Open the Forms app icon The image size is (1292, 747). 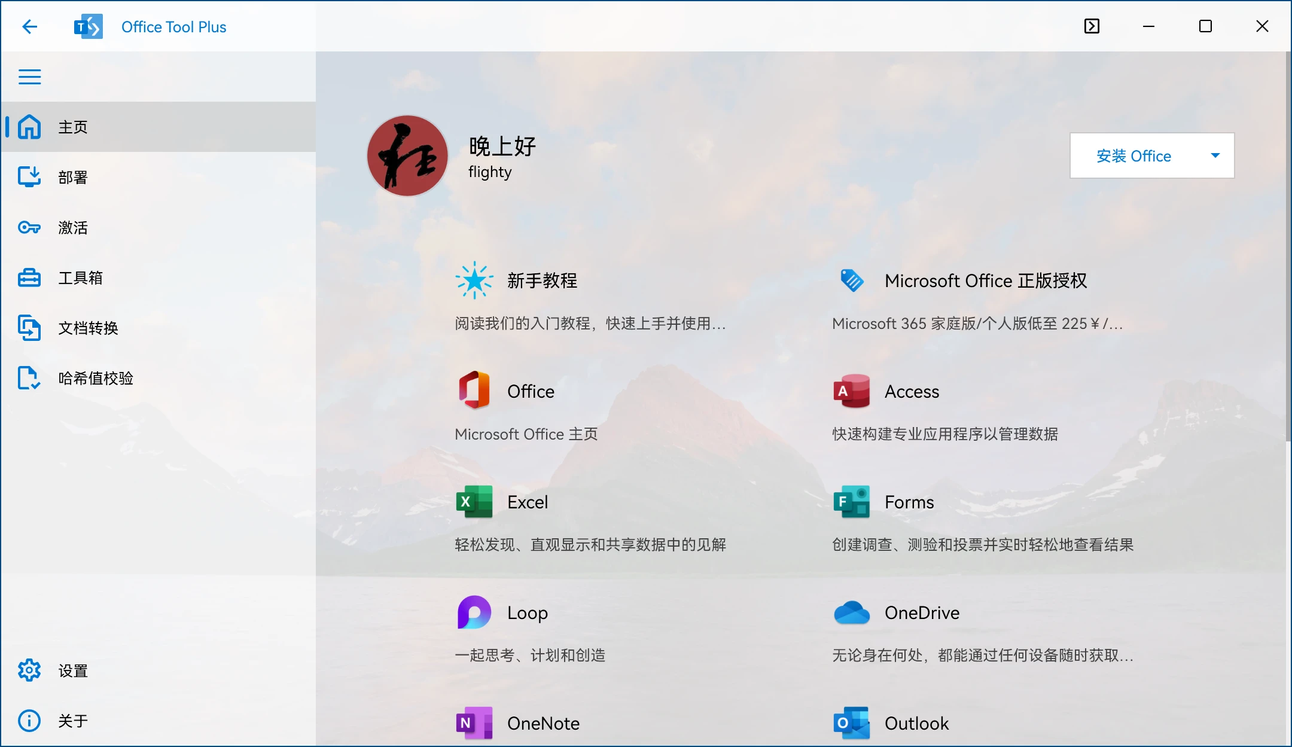click(x=851, y=502)
